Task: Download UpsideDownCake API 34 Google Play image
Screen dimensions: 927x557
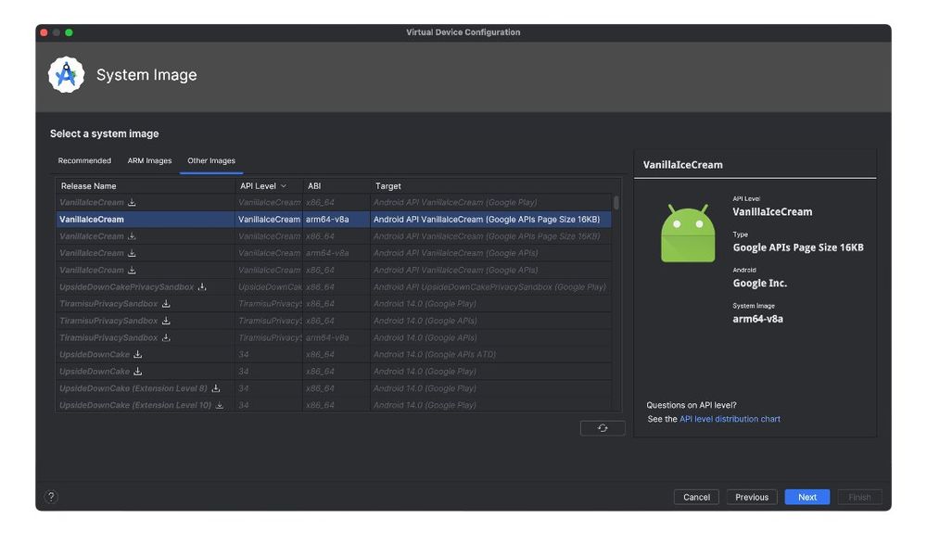Action: pyautogui.click(x=138, y=372)
